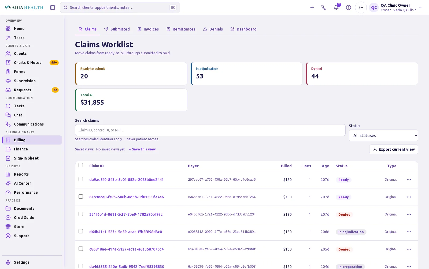429x269 pixels.
Task: Click the Save this view link
Action: tap(142, 149)
